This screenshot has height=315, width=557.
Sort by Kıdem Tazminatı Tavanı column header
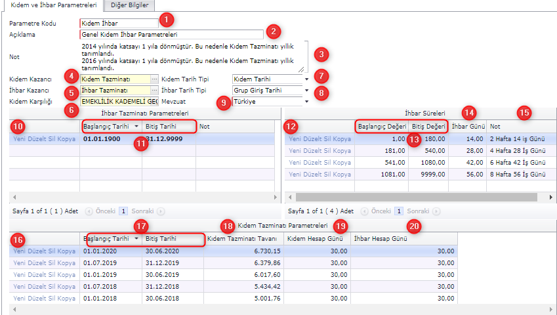point(242,239)
